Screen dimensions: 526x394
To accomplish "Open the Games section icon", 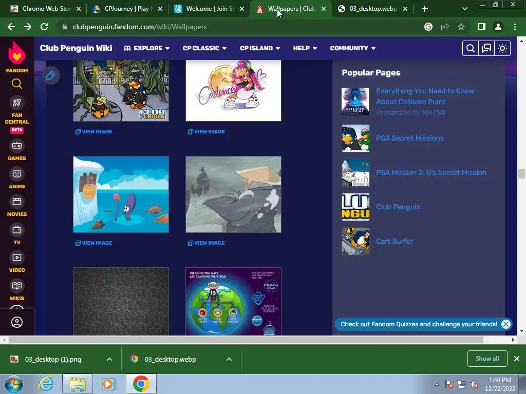I will (17, 146).
